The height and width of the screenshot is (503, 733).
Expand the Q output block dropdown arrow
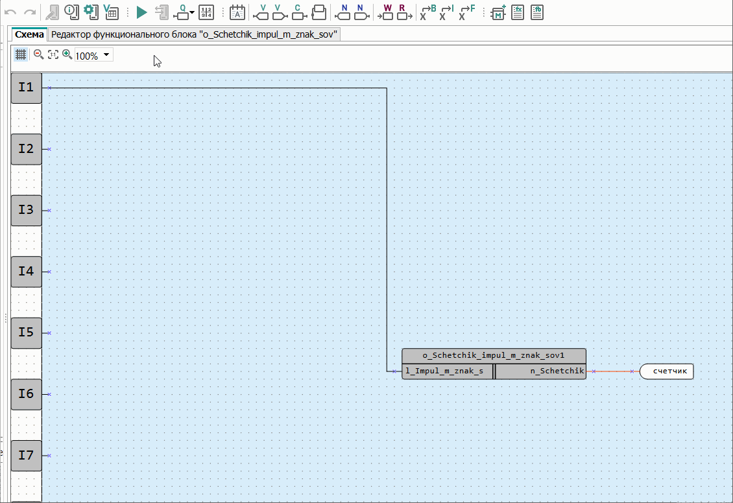(192, 12)
